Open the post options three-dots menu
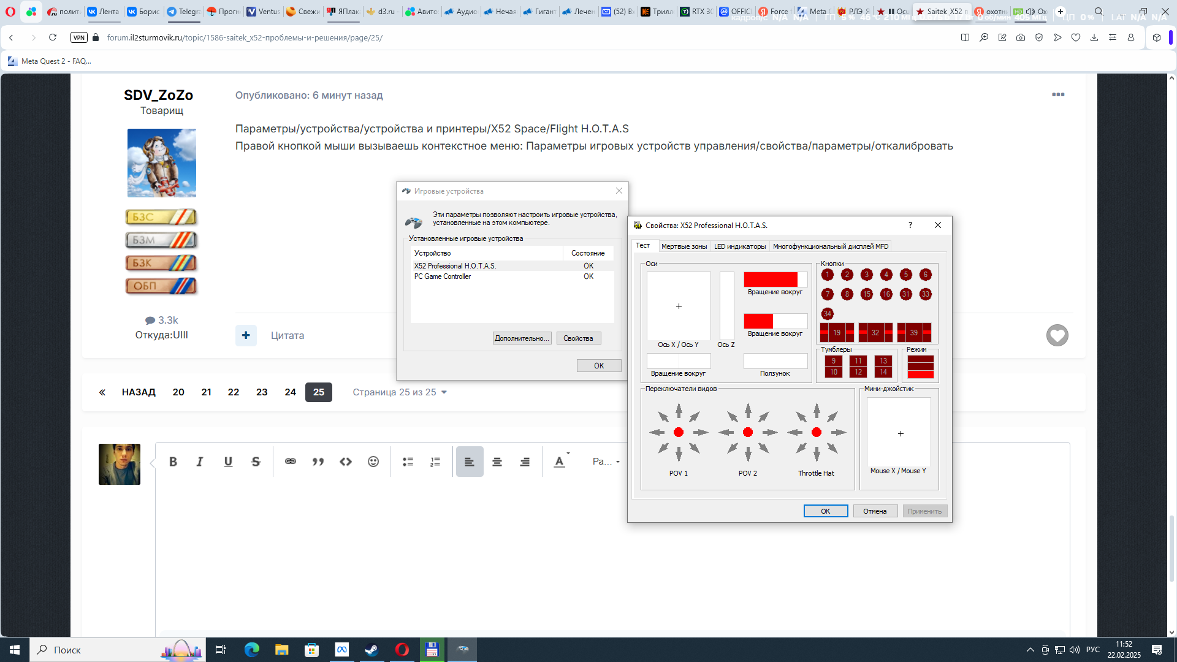 1058,94
